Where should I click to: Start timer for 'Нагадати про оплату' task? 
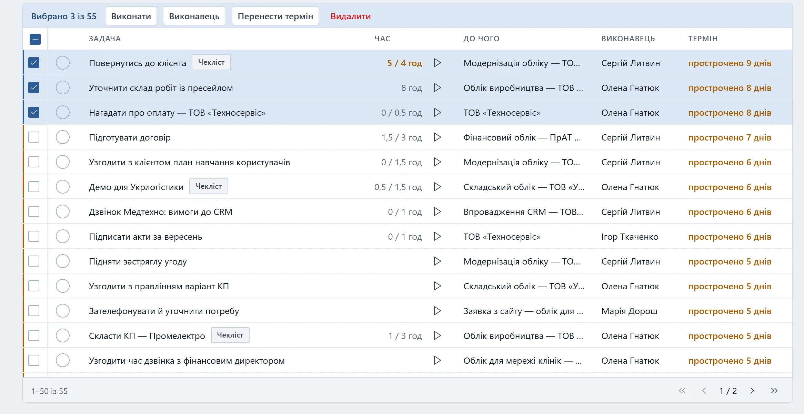click(437, 112)
